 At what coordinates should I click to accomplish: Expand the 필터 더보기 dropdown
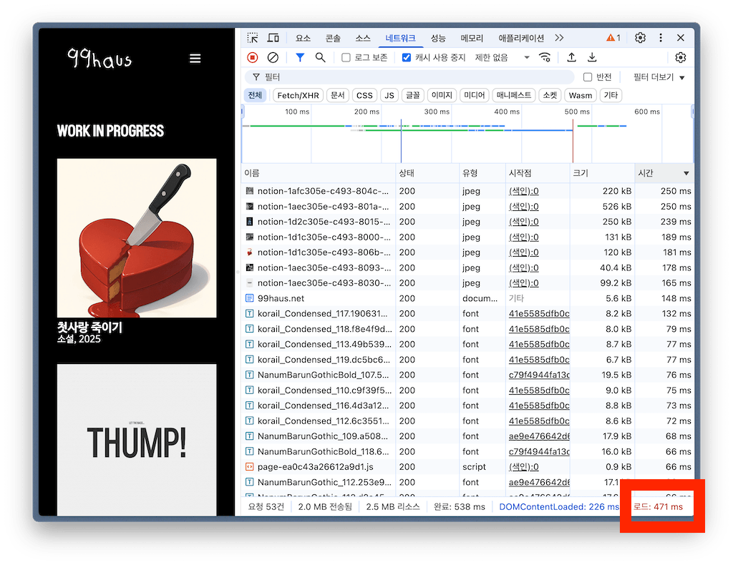pyautogui.click(x=659, y=77)
